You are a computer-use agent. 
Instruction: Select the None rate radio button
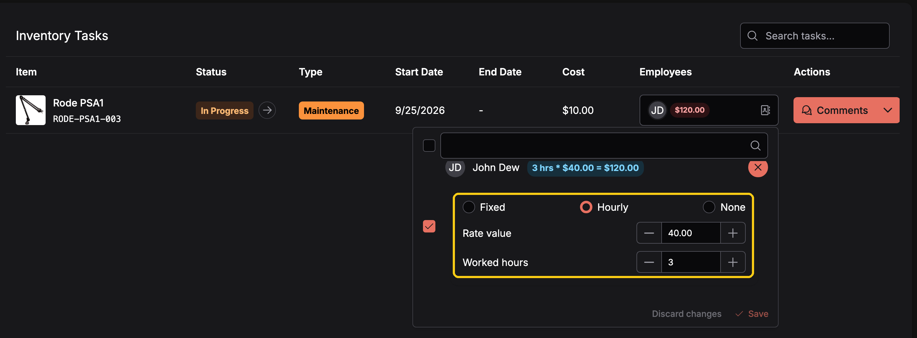point(709,207)
